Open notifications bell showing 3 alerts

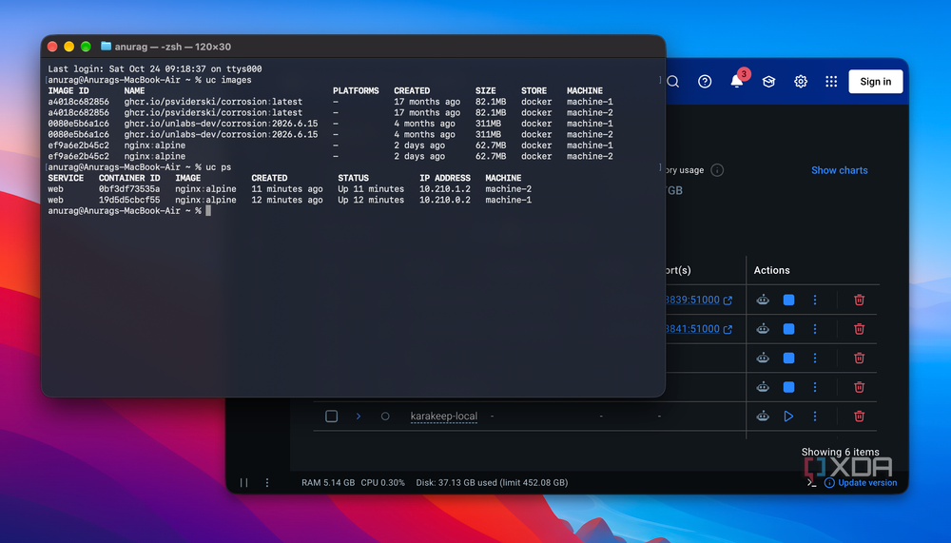pos(738,80)
